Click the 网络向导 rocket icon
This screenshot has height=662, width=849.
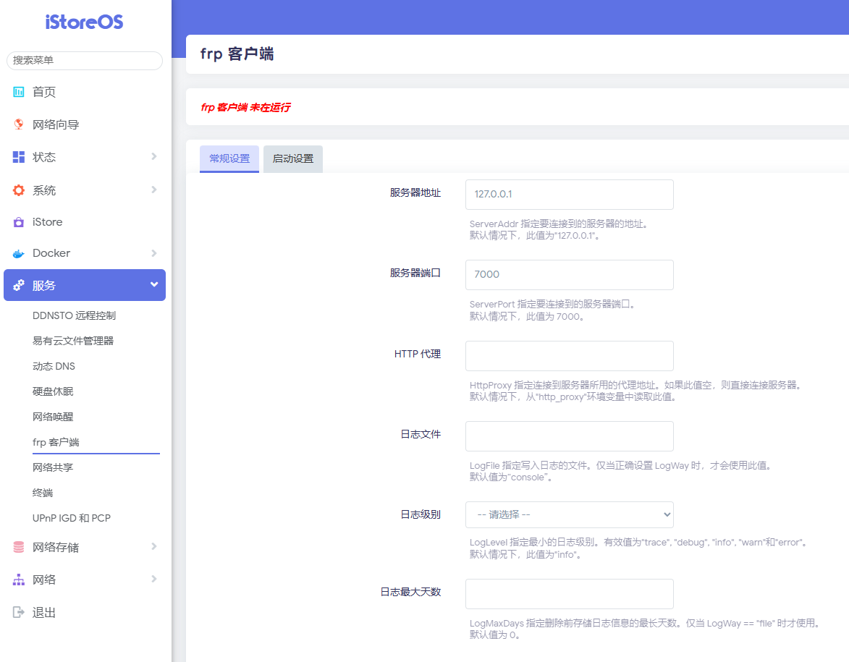(x=17, y=124)
